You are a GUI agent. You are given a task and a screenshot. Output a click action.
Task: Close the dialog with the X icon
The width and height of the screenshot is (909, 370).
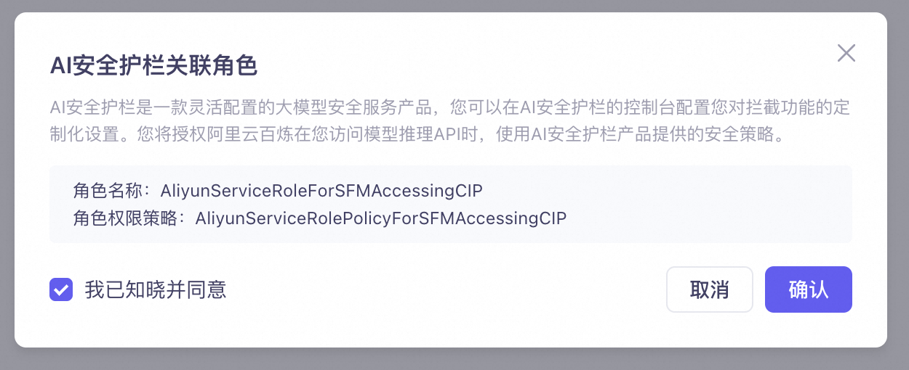[x=846, y=53]
